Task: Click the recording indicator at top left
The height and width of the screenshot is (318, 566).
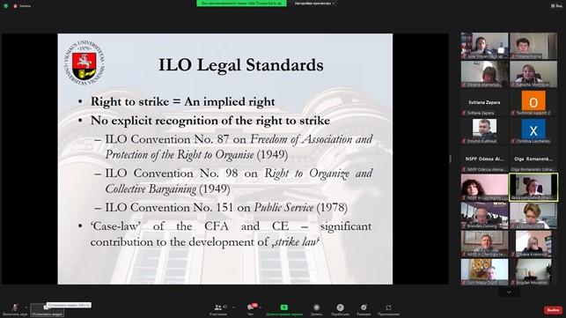Action: (x=22, y=6)
